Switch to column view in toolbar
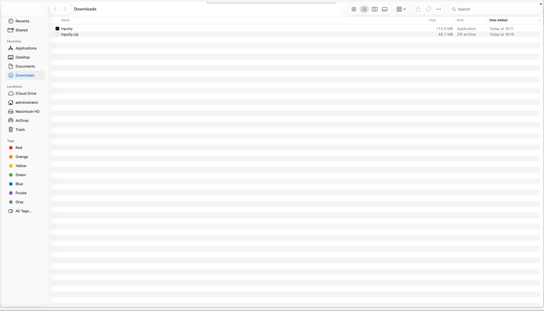Screen dimensions: 544x311 tap(374, 9)
